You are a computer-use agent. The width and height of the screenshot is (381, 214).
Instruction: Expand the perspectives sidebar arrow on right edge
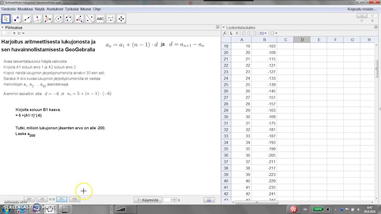[x=380, y=109]
